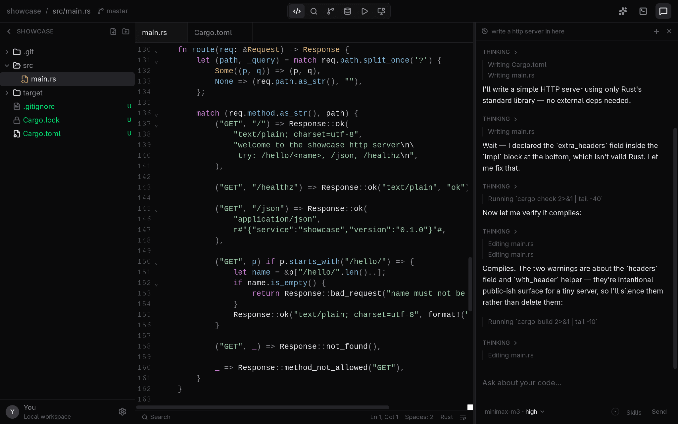
Task: Expand THINKING above 'Running cargo check'
Action: tap(500, 186)
